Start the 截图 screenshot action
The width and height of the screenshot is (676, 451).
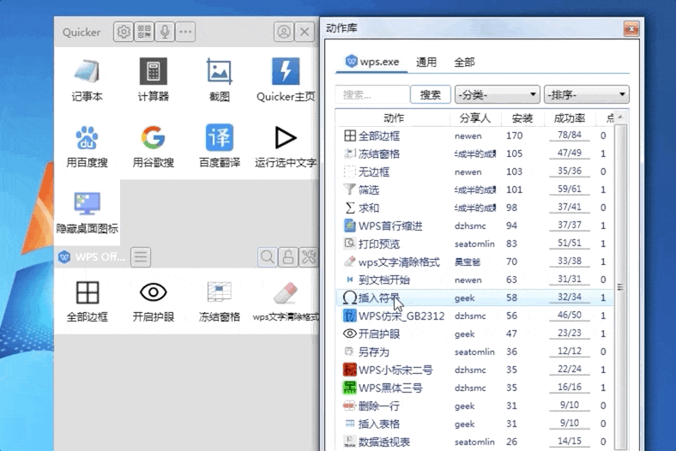[x=219, y=80]
